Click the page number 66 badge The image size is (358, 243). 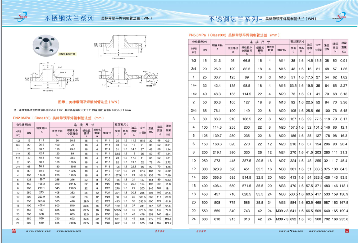point(14,231)
